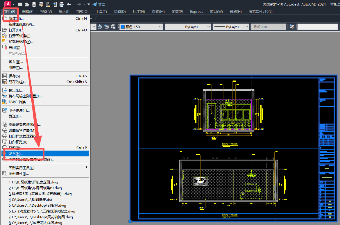Click the Save As icon with pencil

(41, 4)
